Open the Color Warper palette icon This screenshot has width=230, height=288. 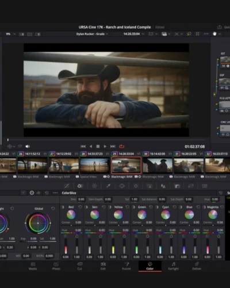94,186
